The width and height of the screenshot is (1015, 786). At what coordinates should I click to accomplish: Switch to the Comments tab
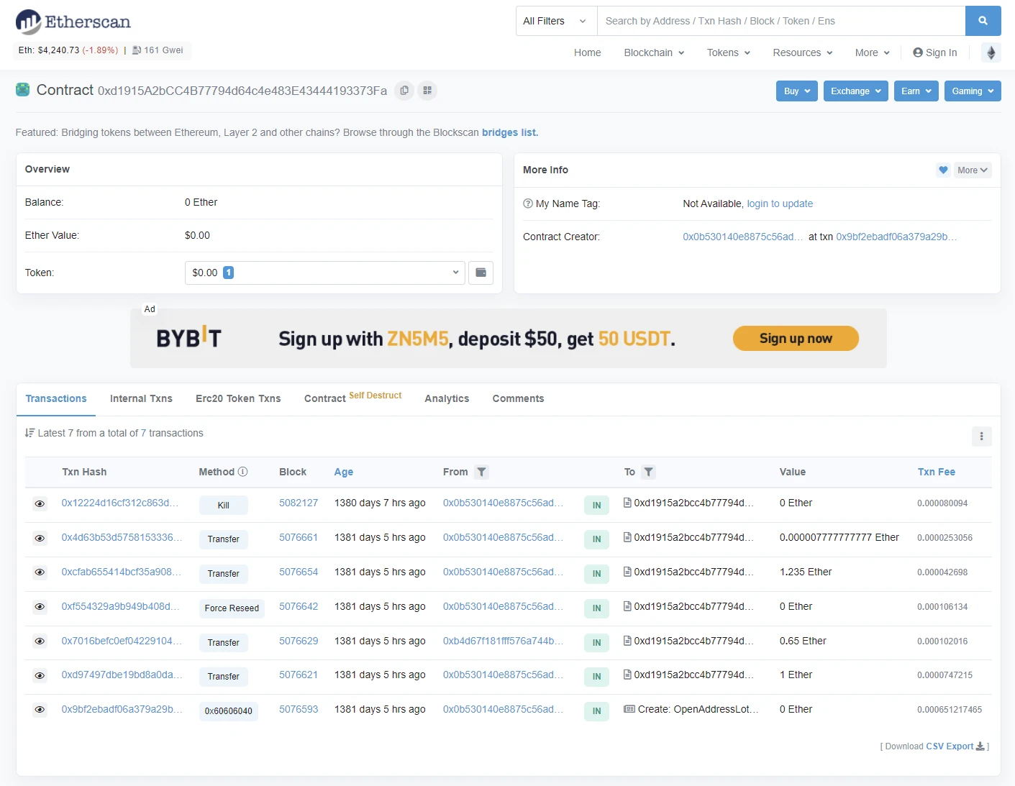tap(518, 399)
